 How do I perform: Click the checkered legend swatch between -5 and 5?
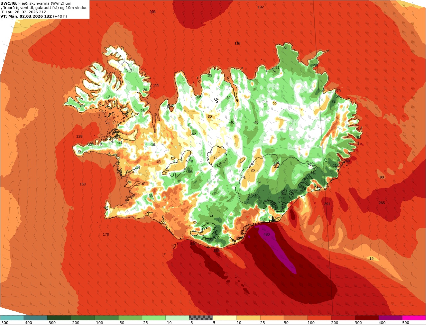point(201,318)
